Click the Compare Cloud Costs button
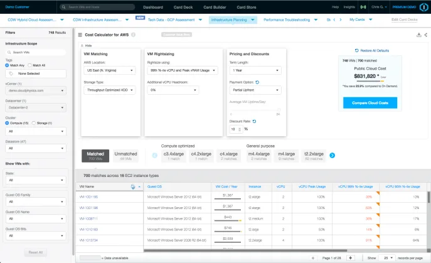 (x=370, y=103)
